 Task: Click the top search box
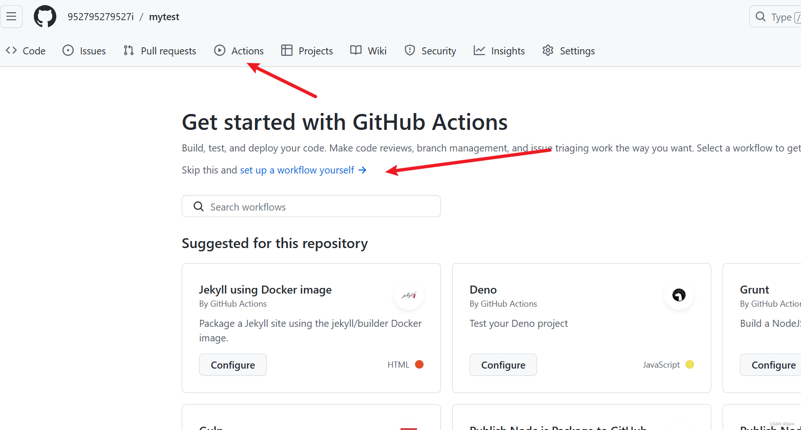click(x=775, y=17)
